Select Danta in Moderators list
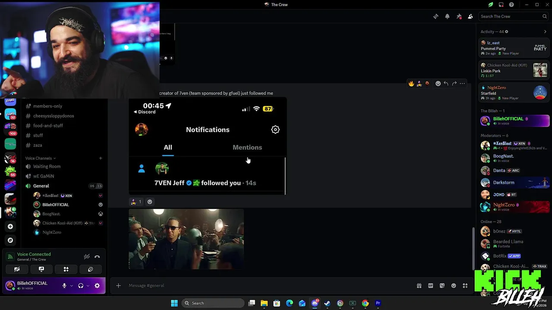 pyautogui.click(x=514, y=170)
